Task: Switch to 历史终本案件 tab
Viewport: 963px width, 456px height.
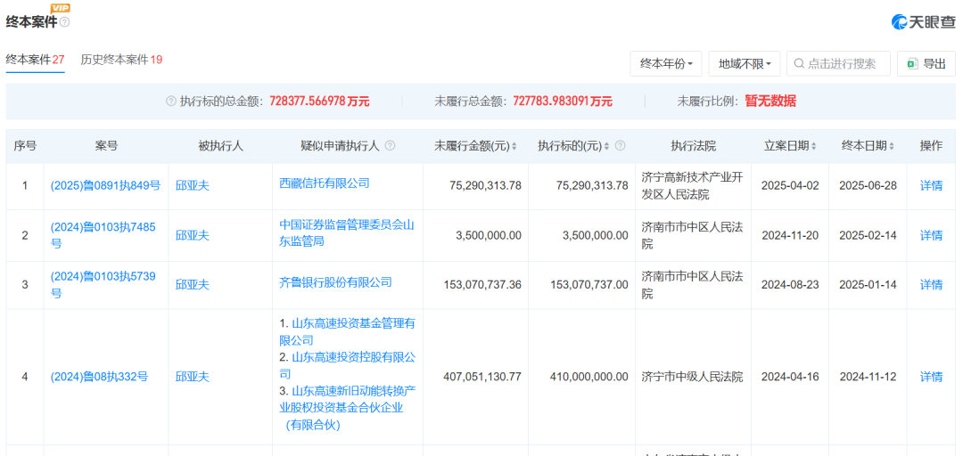Action: [x=121, y=60]
